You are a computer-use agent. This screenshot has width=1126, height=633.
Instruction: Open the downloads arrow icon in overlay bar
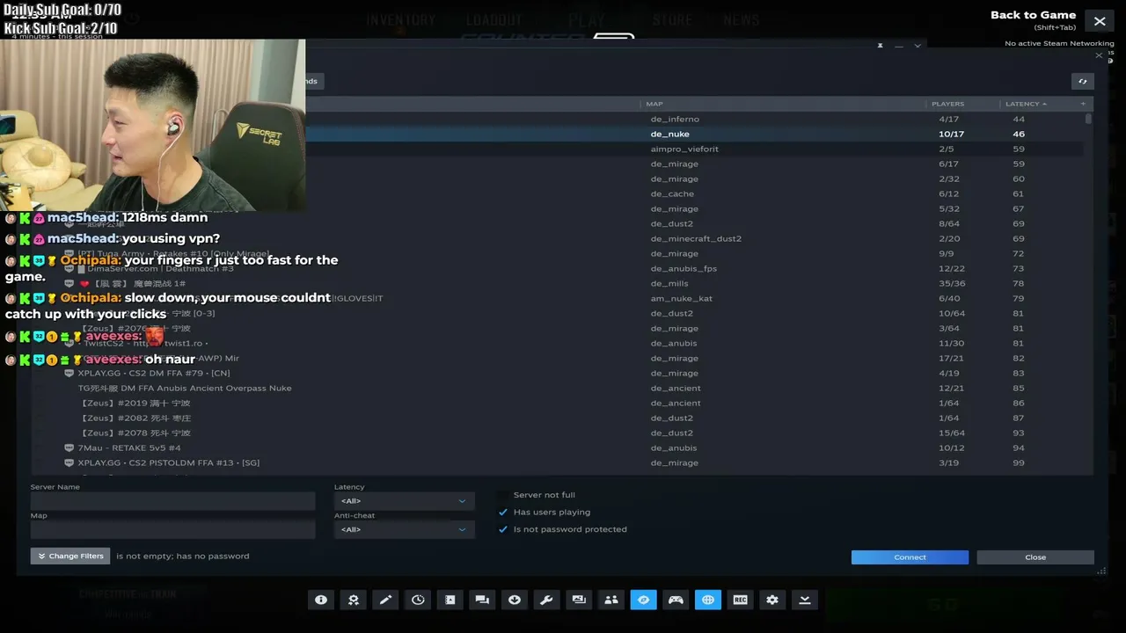[515, 600]
